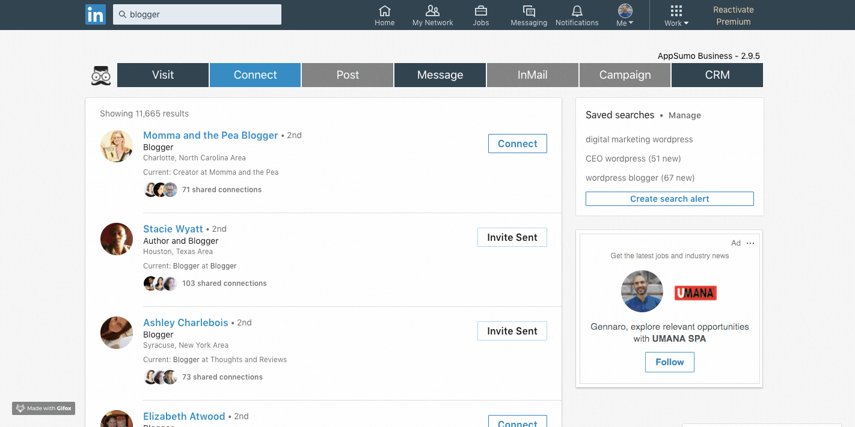
Task: Click the search magnifier icon
Action: (x=123, y=14)
